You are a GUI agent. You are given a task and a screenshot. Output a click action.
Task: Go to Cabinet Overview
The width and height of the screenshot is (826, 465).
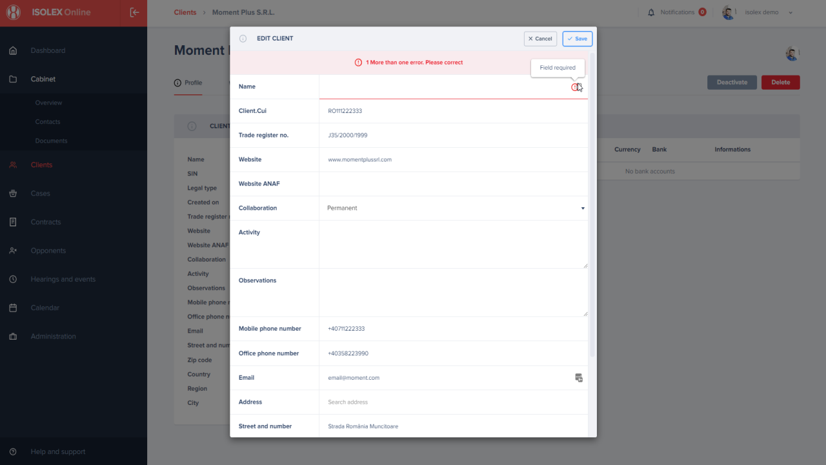[49, 103]
